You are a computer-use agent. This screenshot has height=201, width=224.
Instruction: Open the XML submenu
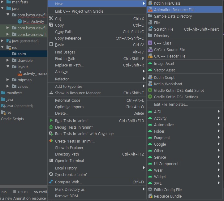click(185, 183)
